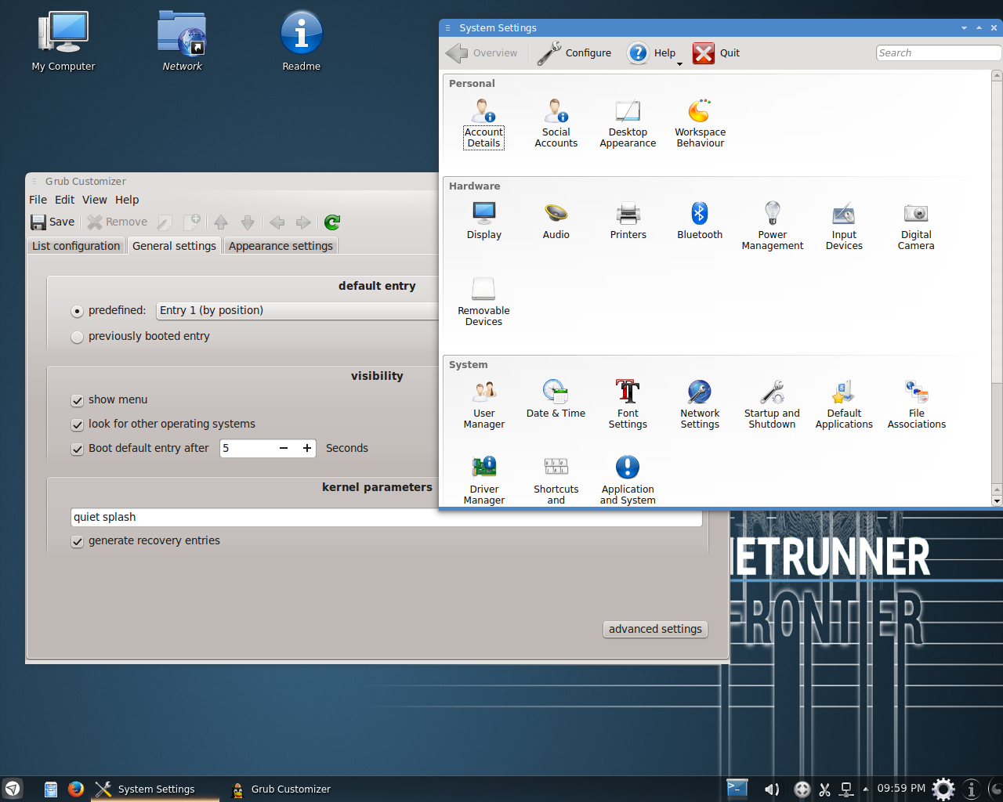Click Configure in System Settings toolbar
The image size is (1003, 802).
tap(574, 53)
